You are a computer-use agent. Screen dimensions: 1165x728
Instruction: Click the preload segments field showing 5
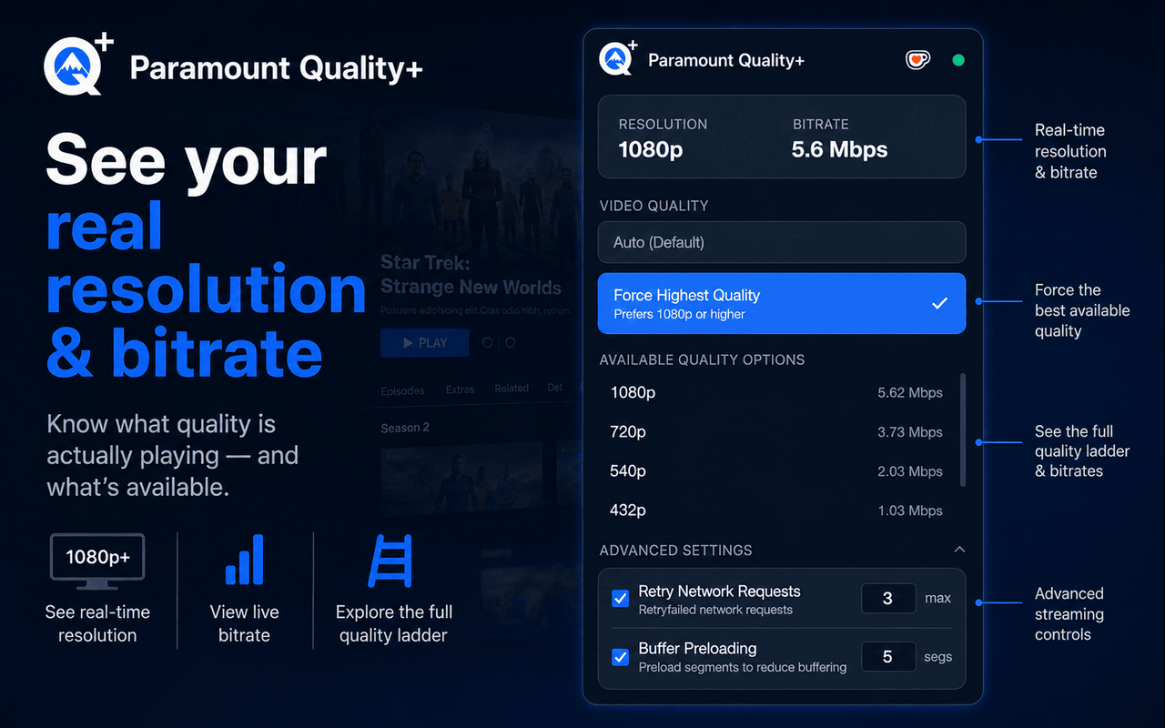point(888,656)
